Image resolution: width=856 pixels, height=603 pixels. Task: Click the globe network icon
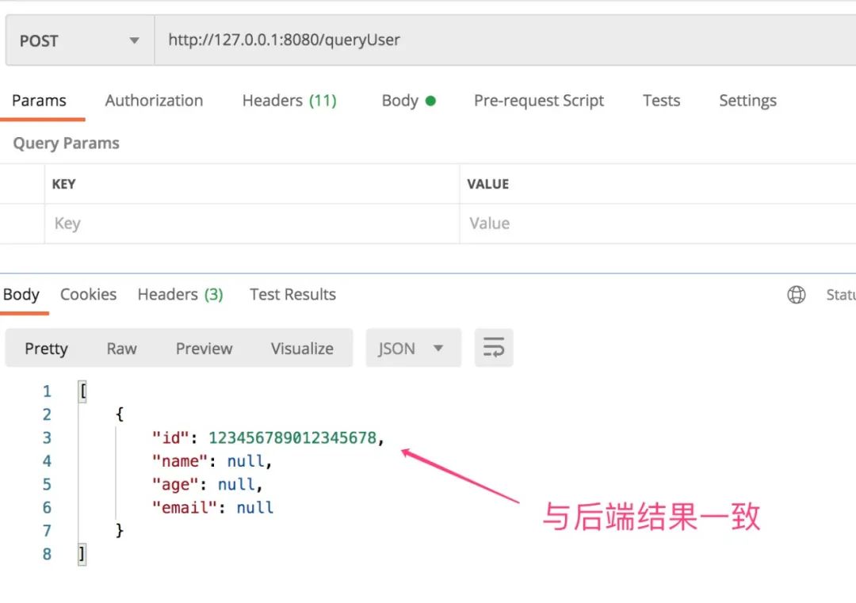796,295
